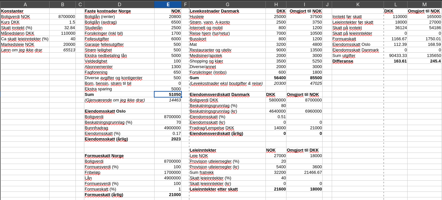Click the Kurs DKK value 1.5

coord(62,22)
